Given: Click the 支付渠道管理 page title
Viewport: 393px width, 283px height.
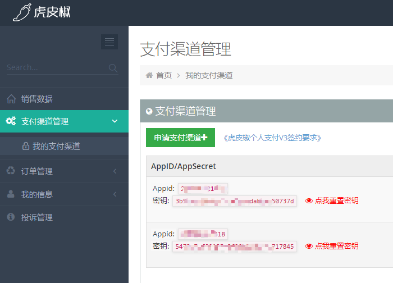Looking at the screenshot, I should (x=185, y=49).
